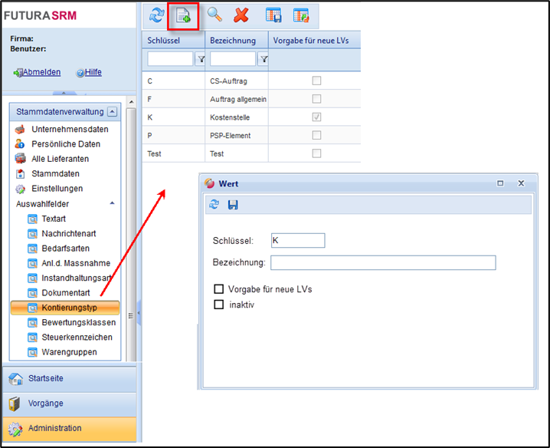Enable the 'Vorgabe für neue LVs' checkbox in dialog
Viewport: 550px width, 448px height.
coord(219,289)
